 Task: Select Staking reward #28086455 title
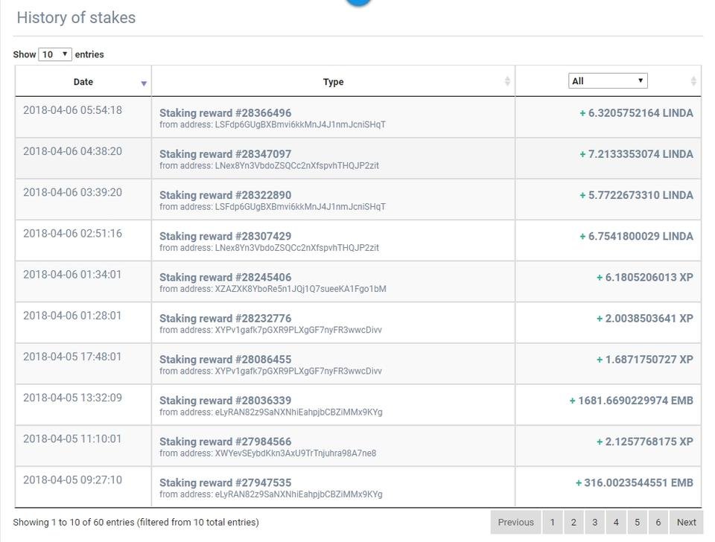(x=225, y=359)
